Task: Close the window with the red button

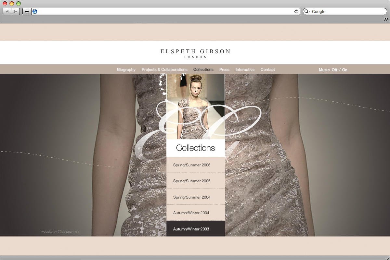Action: point(5,4)
